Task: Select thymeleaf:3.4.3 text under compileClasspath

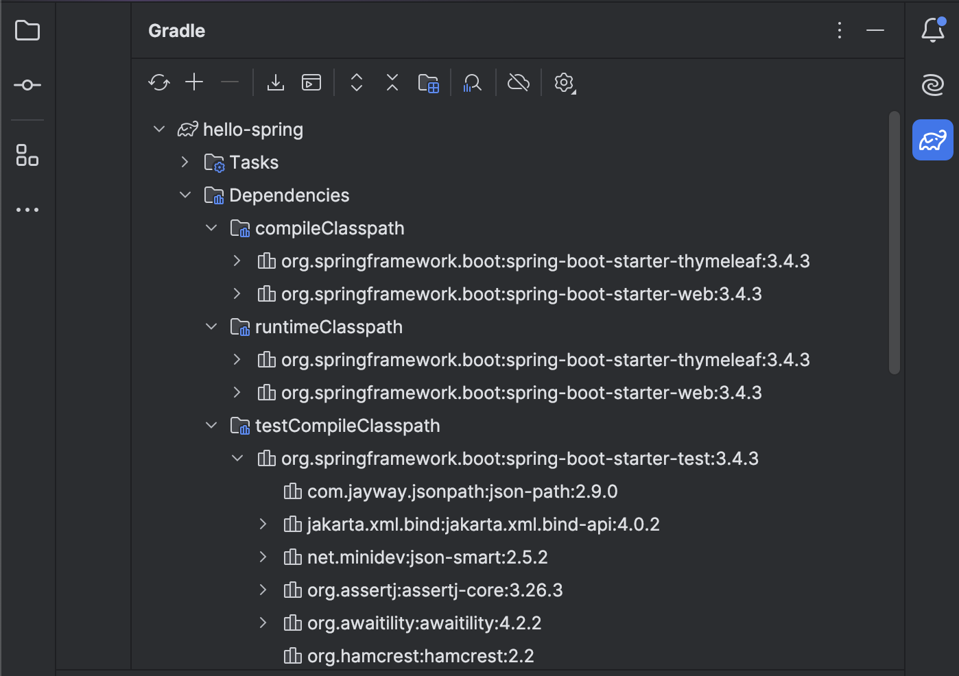Action: [545, 261]
